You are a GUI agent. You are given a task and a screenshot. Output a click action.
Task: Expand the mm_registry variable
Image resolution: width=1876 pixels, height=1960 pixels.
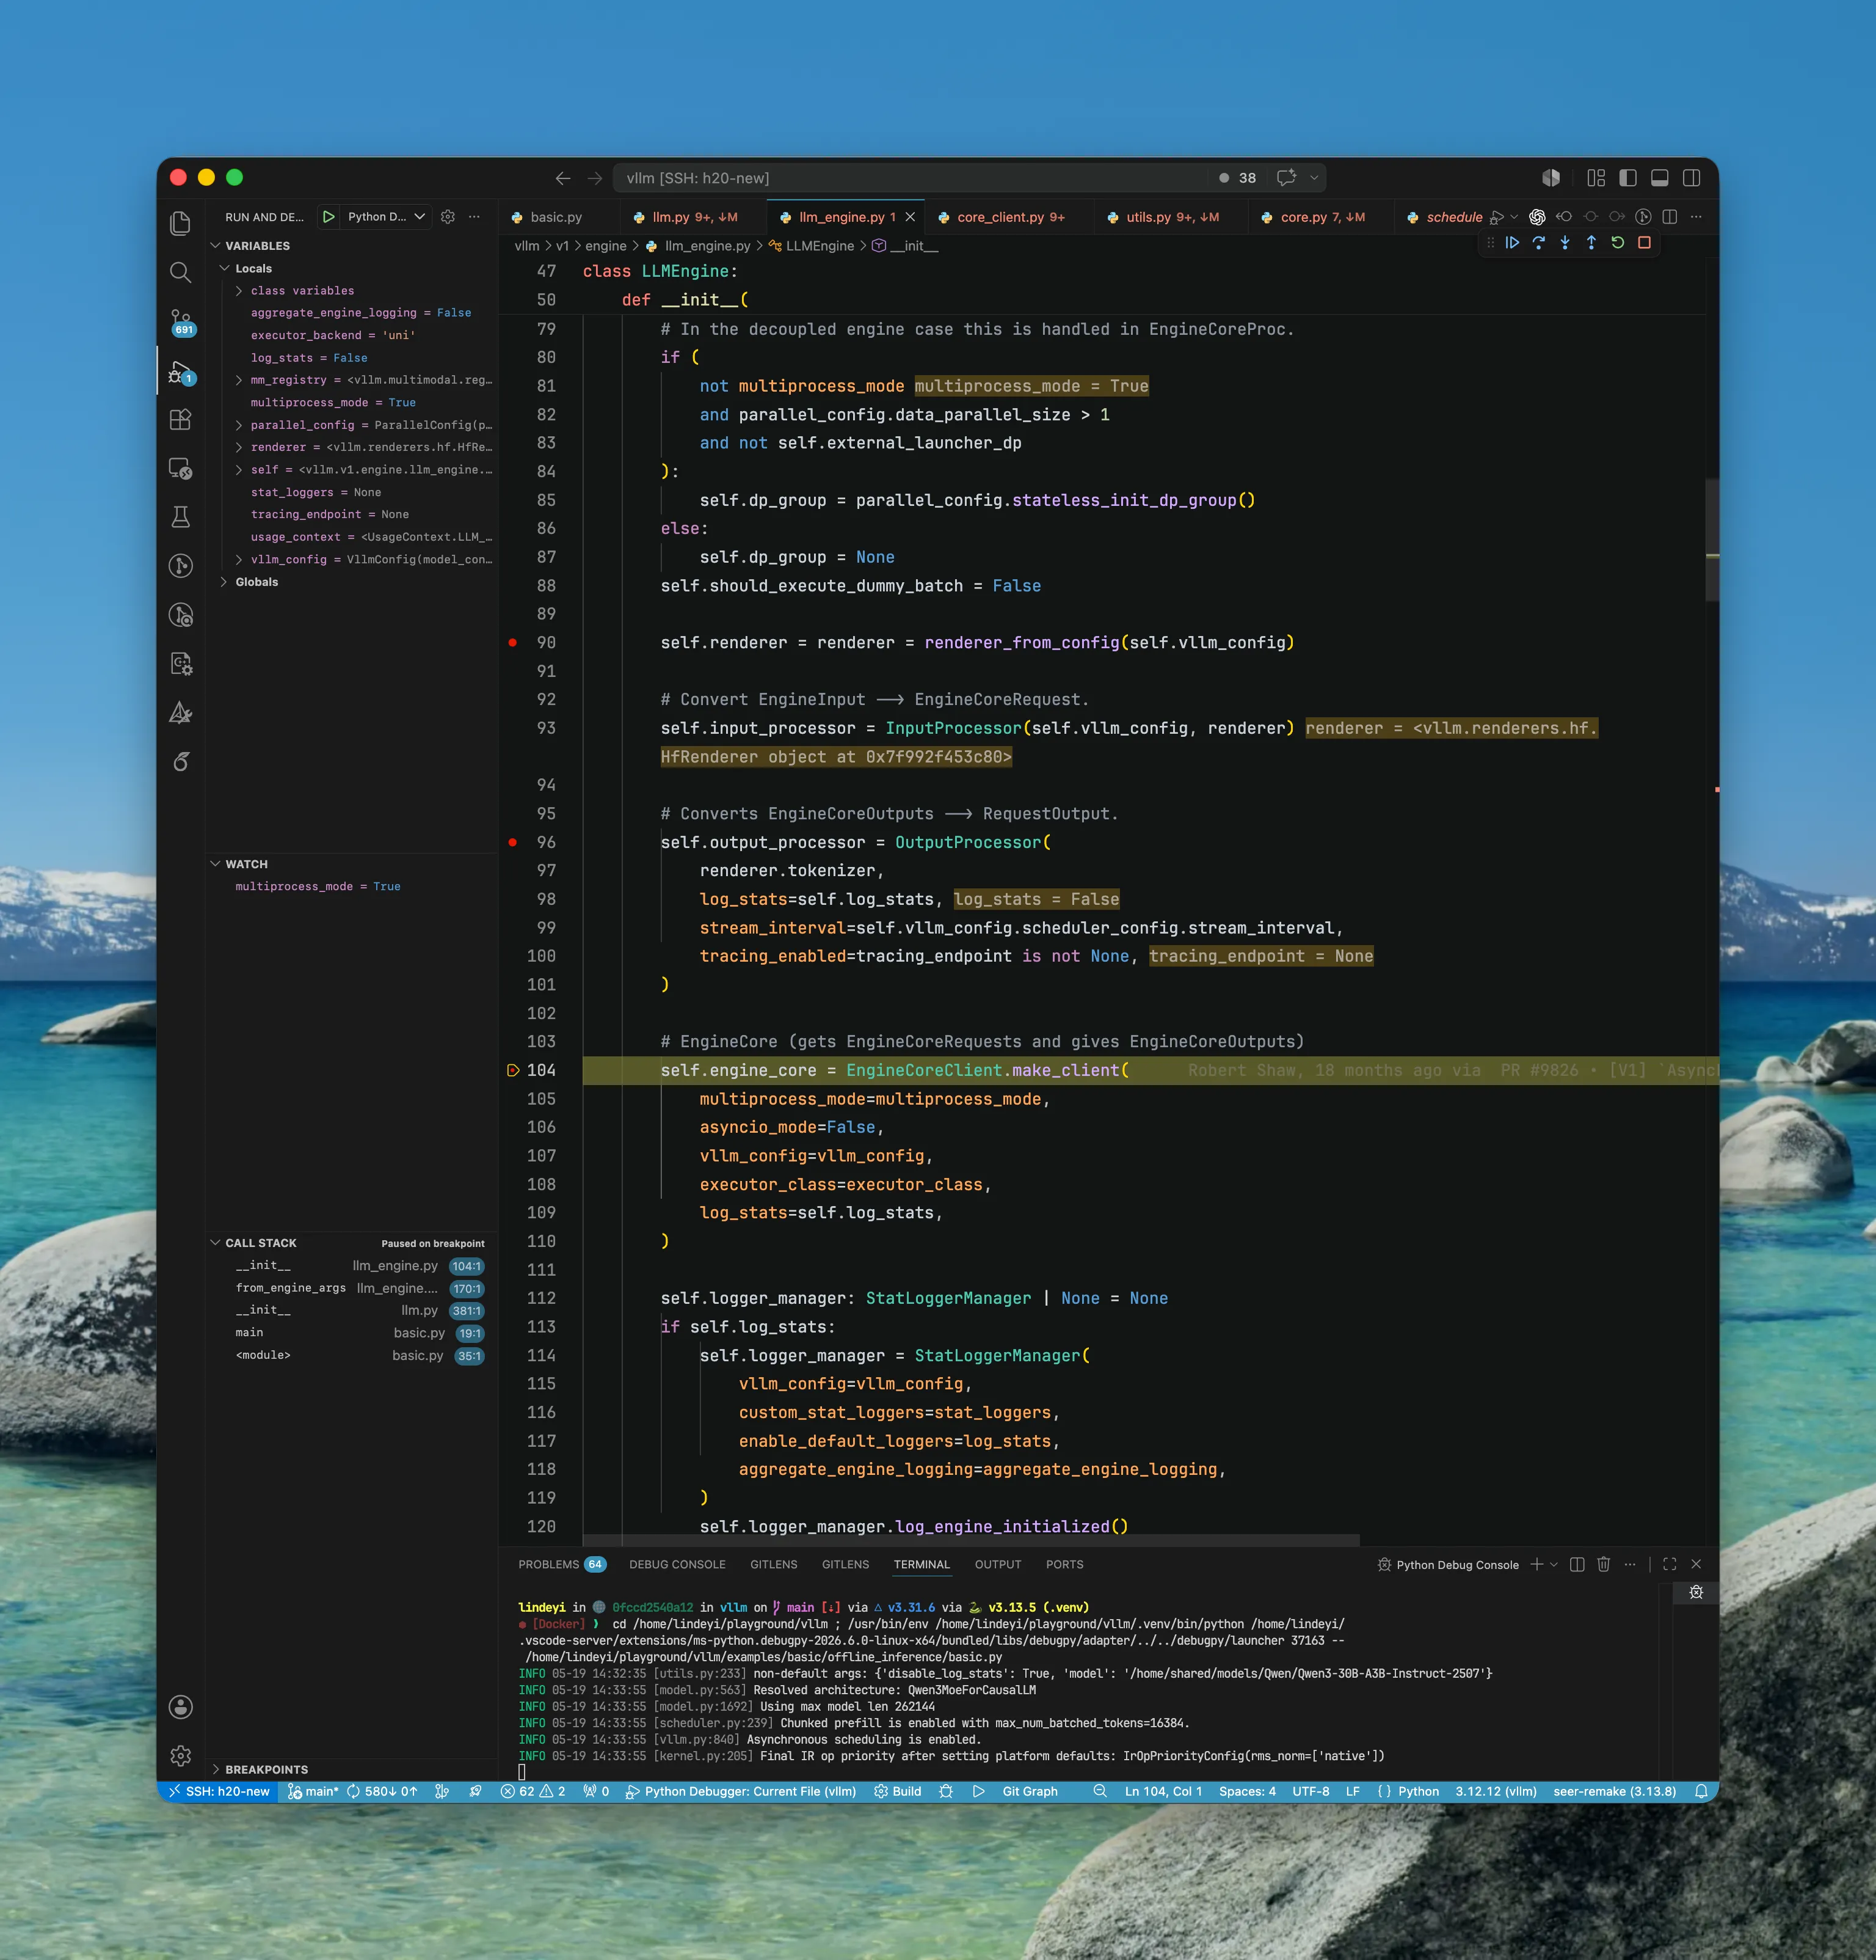[x=239, y=380]
